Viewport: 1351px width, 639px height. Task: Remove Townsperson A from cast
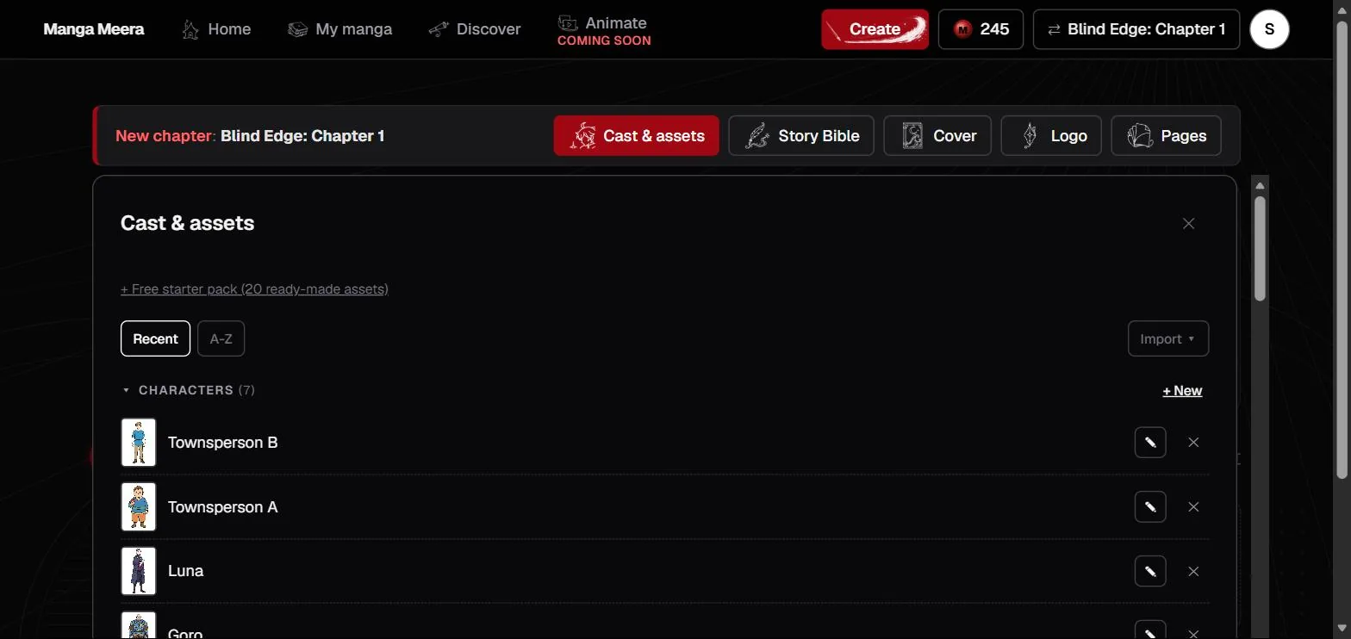(x=1193, y=507)
